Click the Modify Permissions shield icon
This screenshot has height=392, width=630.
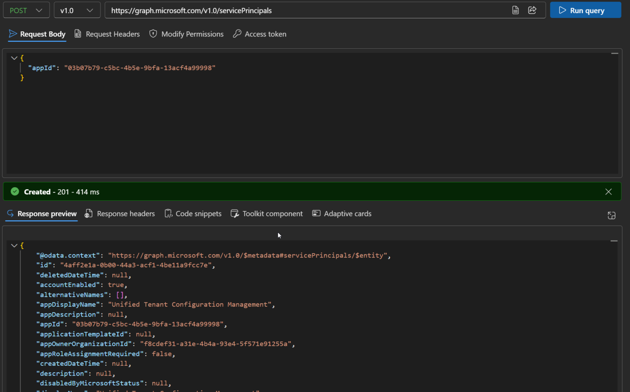tap(153, 34)
